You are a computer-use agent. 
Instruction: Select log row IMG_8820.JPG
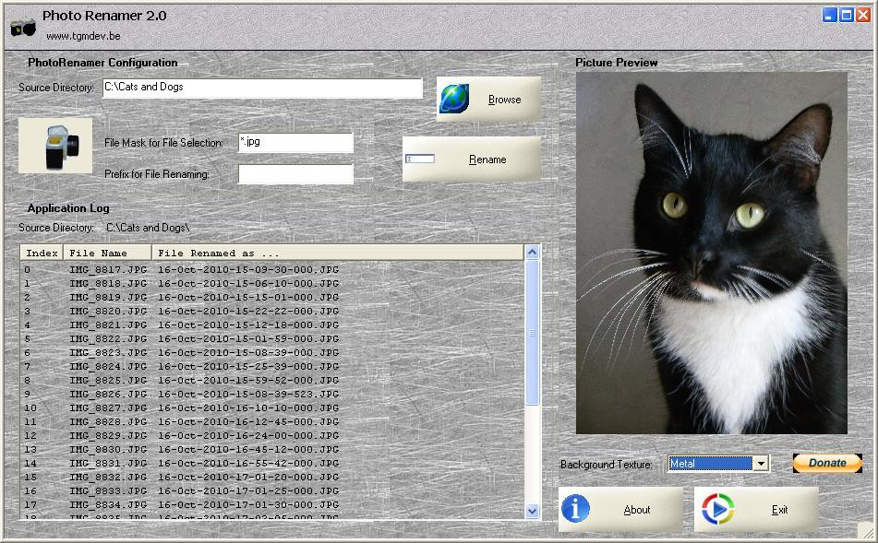(x=272, y=311)
